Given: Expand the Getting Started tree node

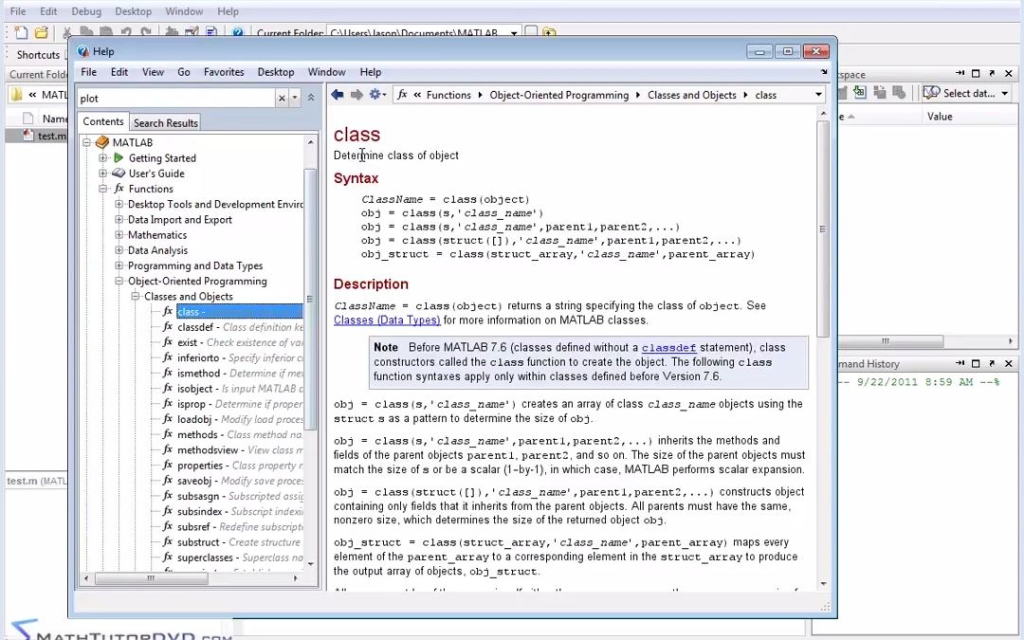Looking at the screenshot, I should (104, 157).
